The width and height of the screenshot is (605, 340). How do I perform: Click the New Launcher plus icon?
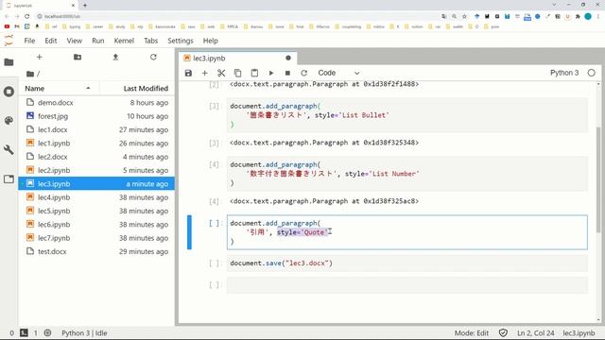click(x=39, y=57)
